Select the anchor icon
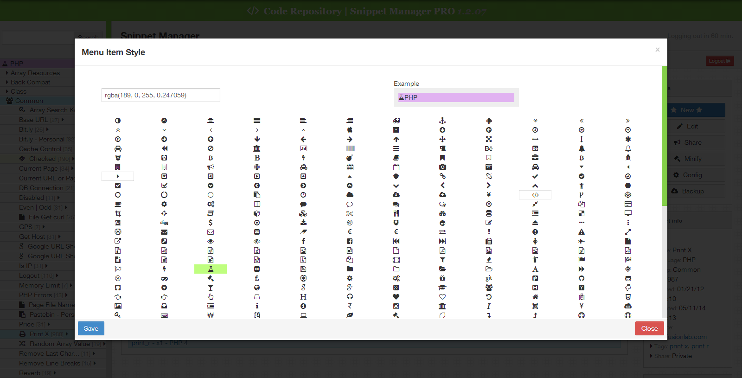The image size is (742, 378). [442, 121]
